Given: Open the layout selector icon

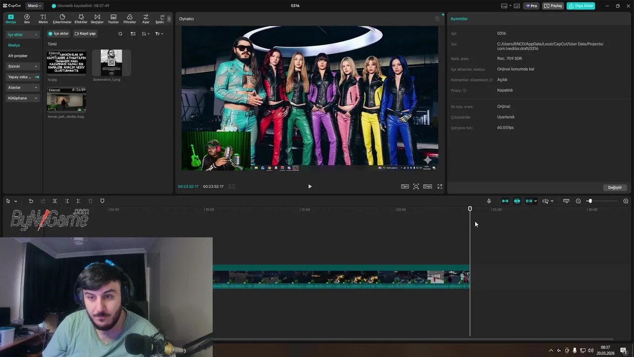Looking at the screenshot, I should click(x=504, y=6).
